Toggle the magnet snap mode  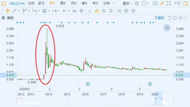97,11
